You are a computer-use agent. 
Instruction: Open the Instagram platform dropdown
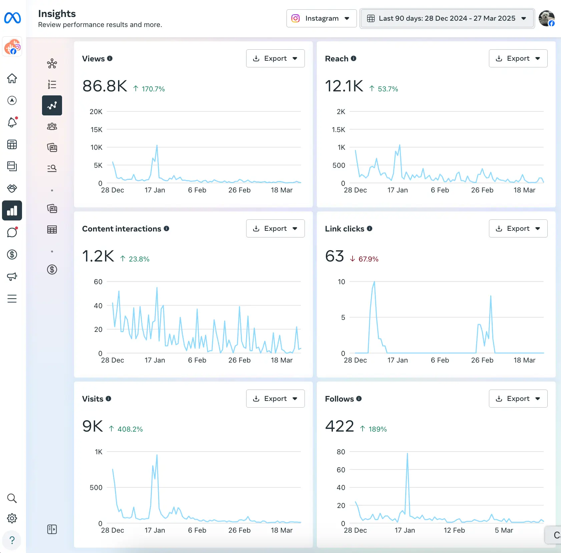tap(321, 18)
